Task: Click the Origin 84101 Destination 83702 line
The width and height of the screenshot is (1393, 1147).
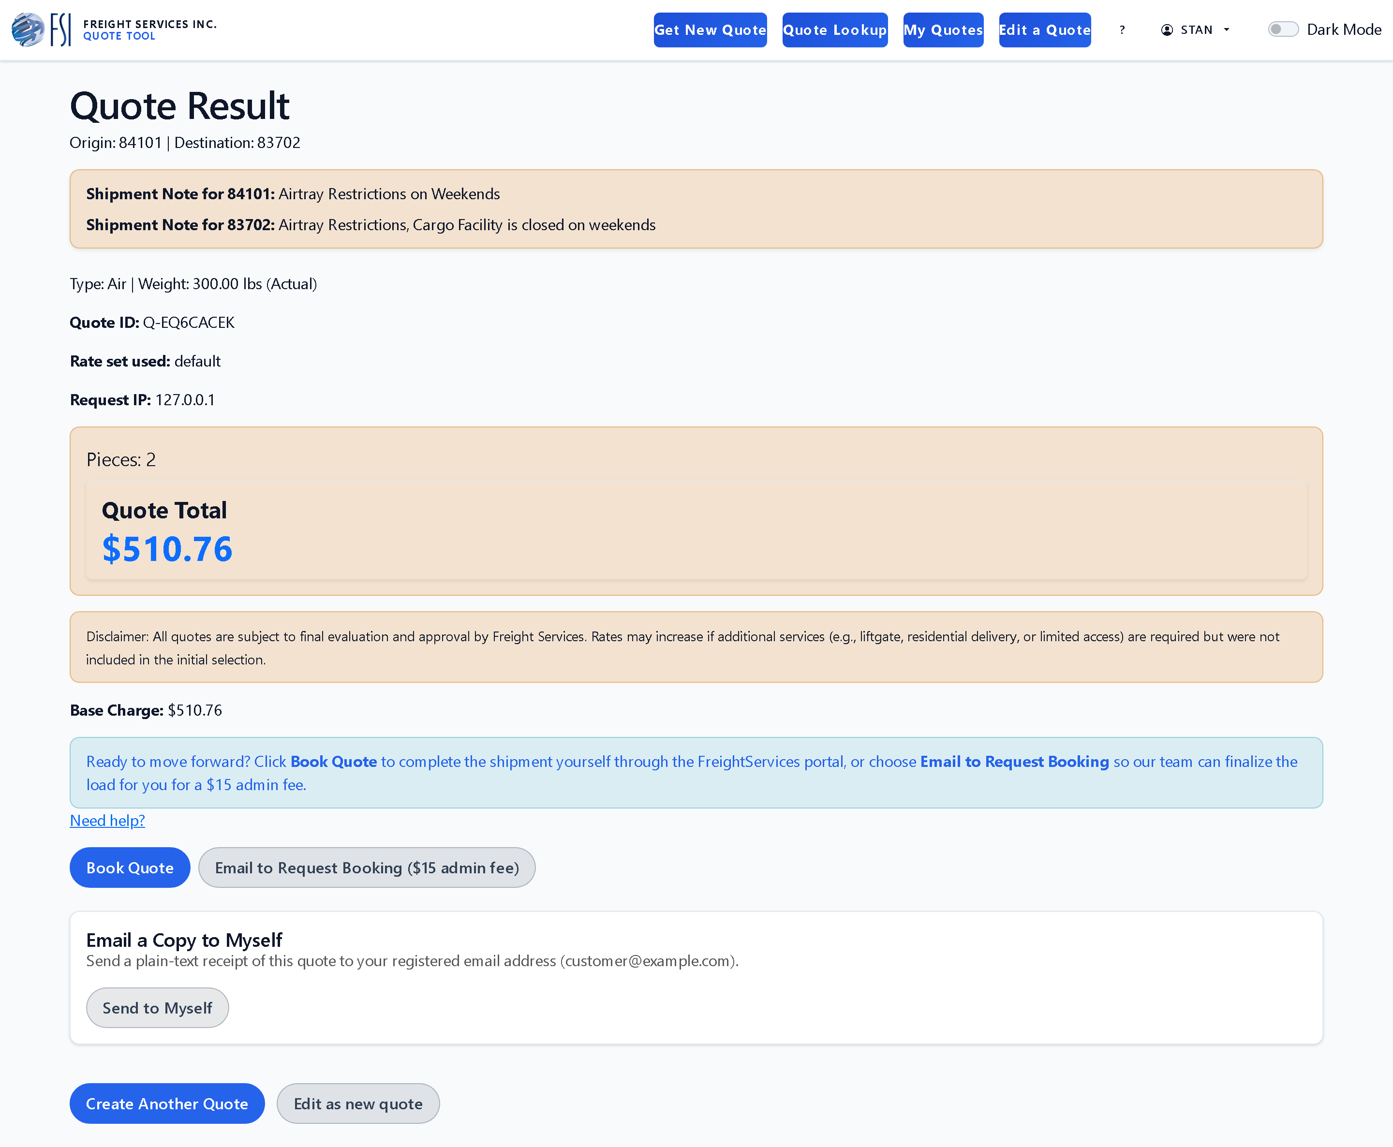Action: [185, 143]
